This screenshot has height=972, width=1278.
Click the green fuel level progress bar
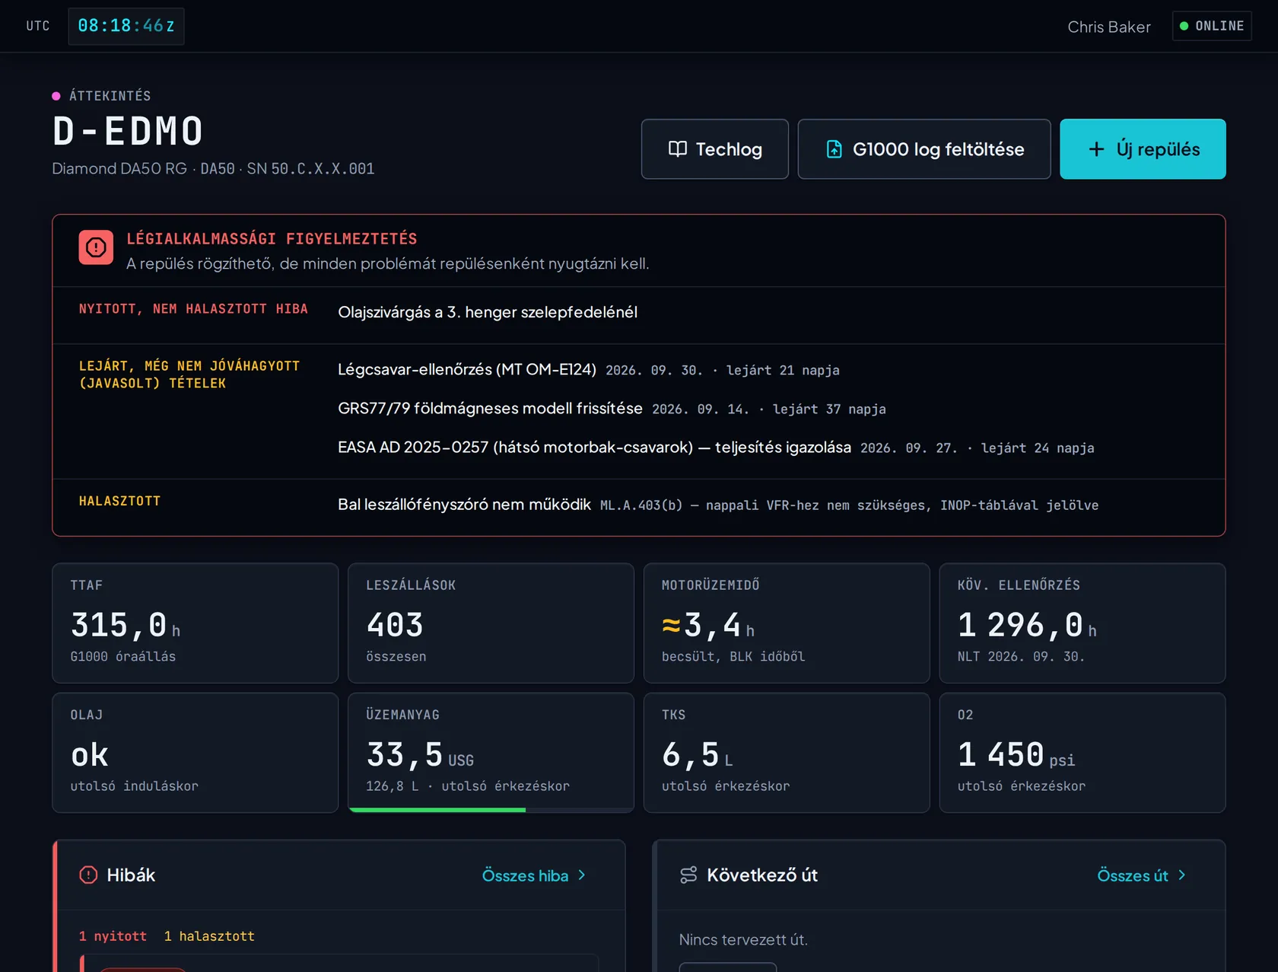437,810
